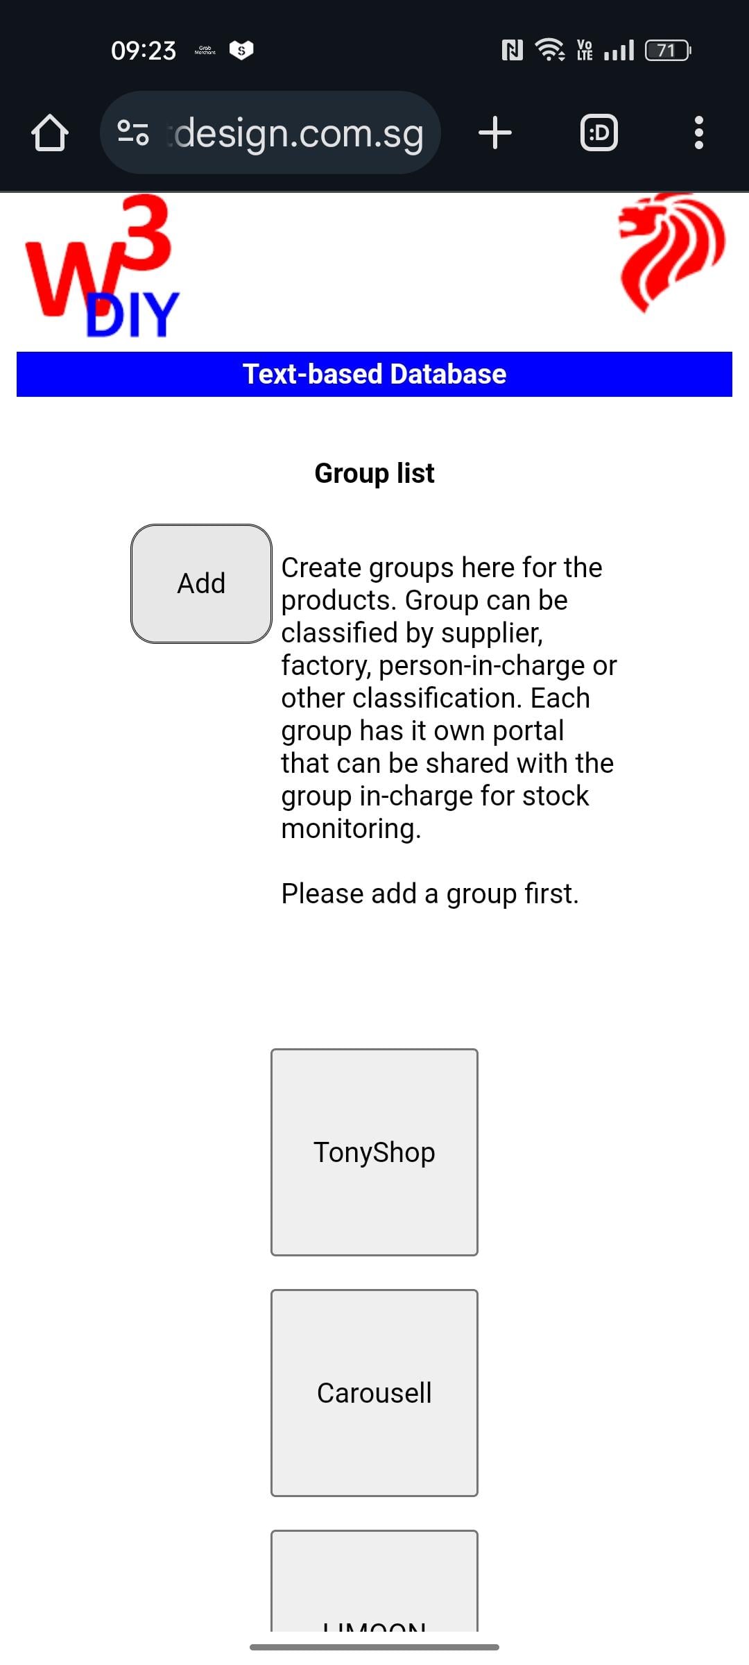This screenshot has height=1665, width=749.
Task: Open a new tab with plus icon
Action: pyautogui.click(x=495, y=133)
